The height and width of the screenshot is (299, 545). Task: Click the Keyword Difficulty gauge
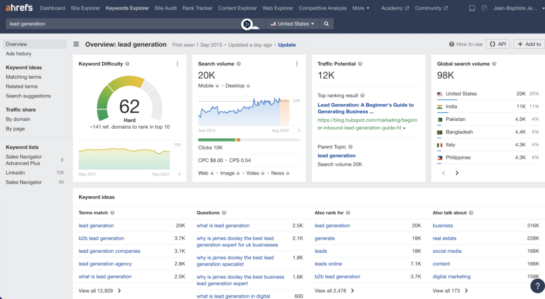129,98
